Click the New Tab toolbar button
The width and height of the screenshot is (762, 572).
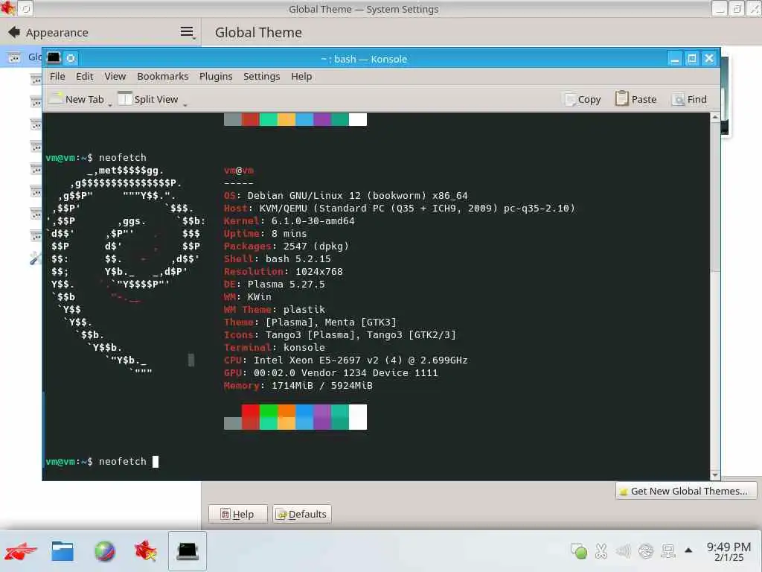[x=77, y=99]
